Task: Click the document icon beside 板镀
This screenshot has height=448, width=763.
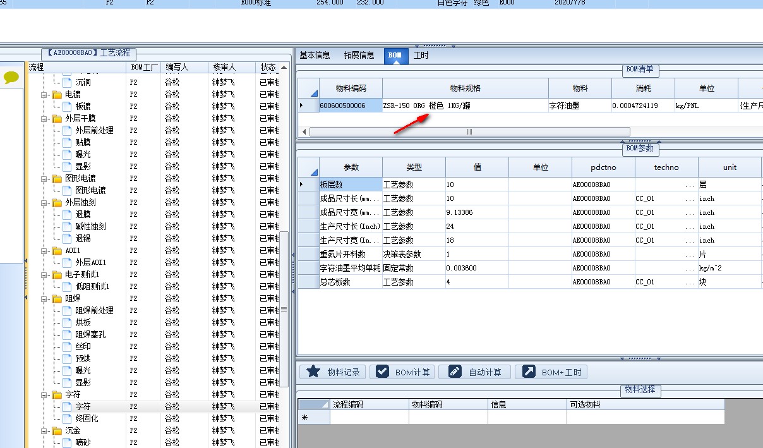Action: coord(68,106)
